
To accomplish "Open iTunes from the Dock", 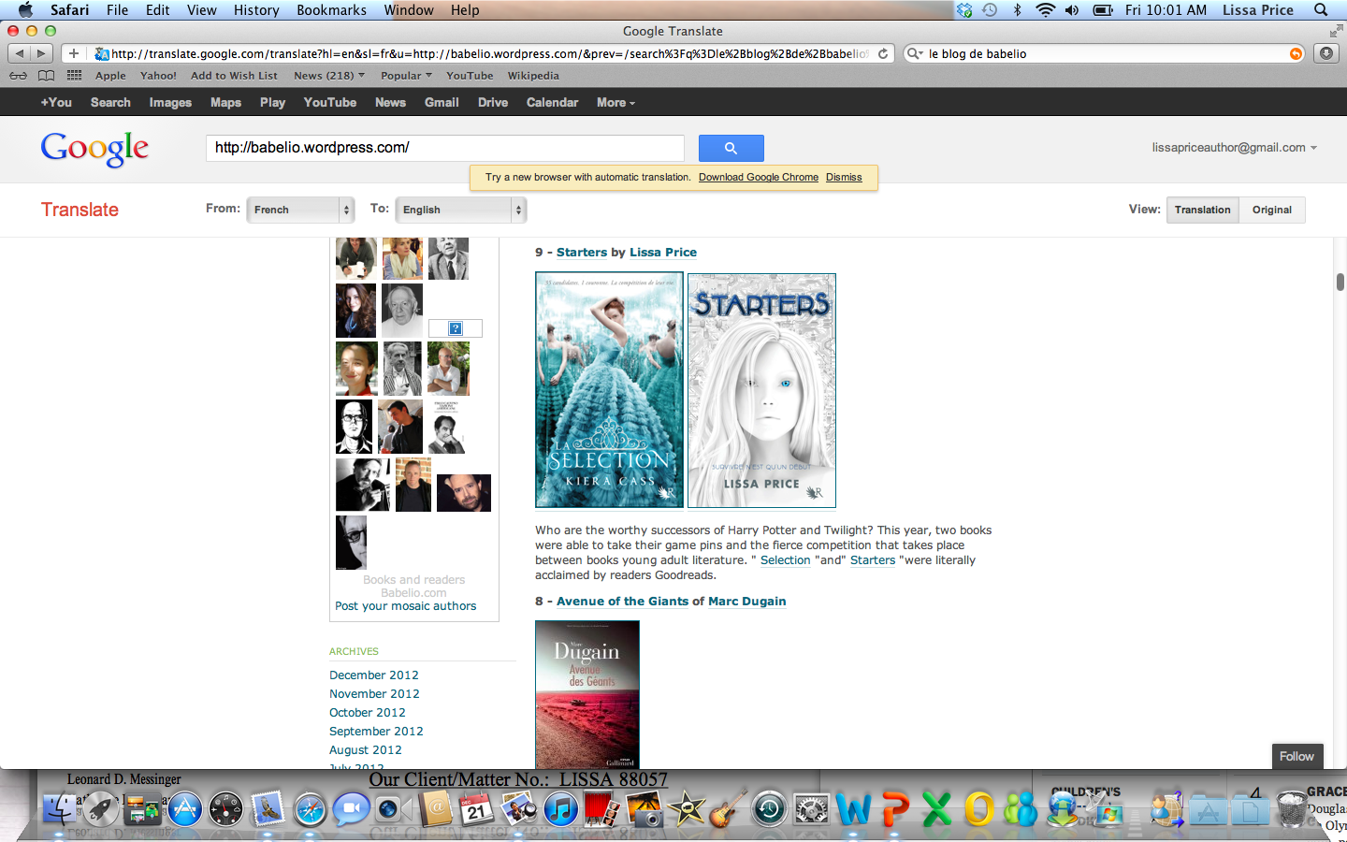I will [560, 808].
